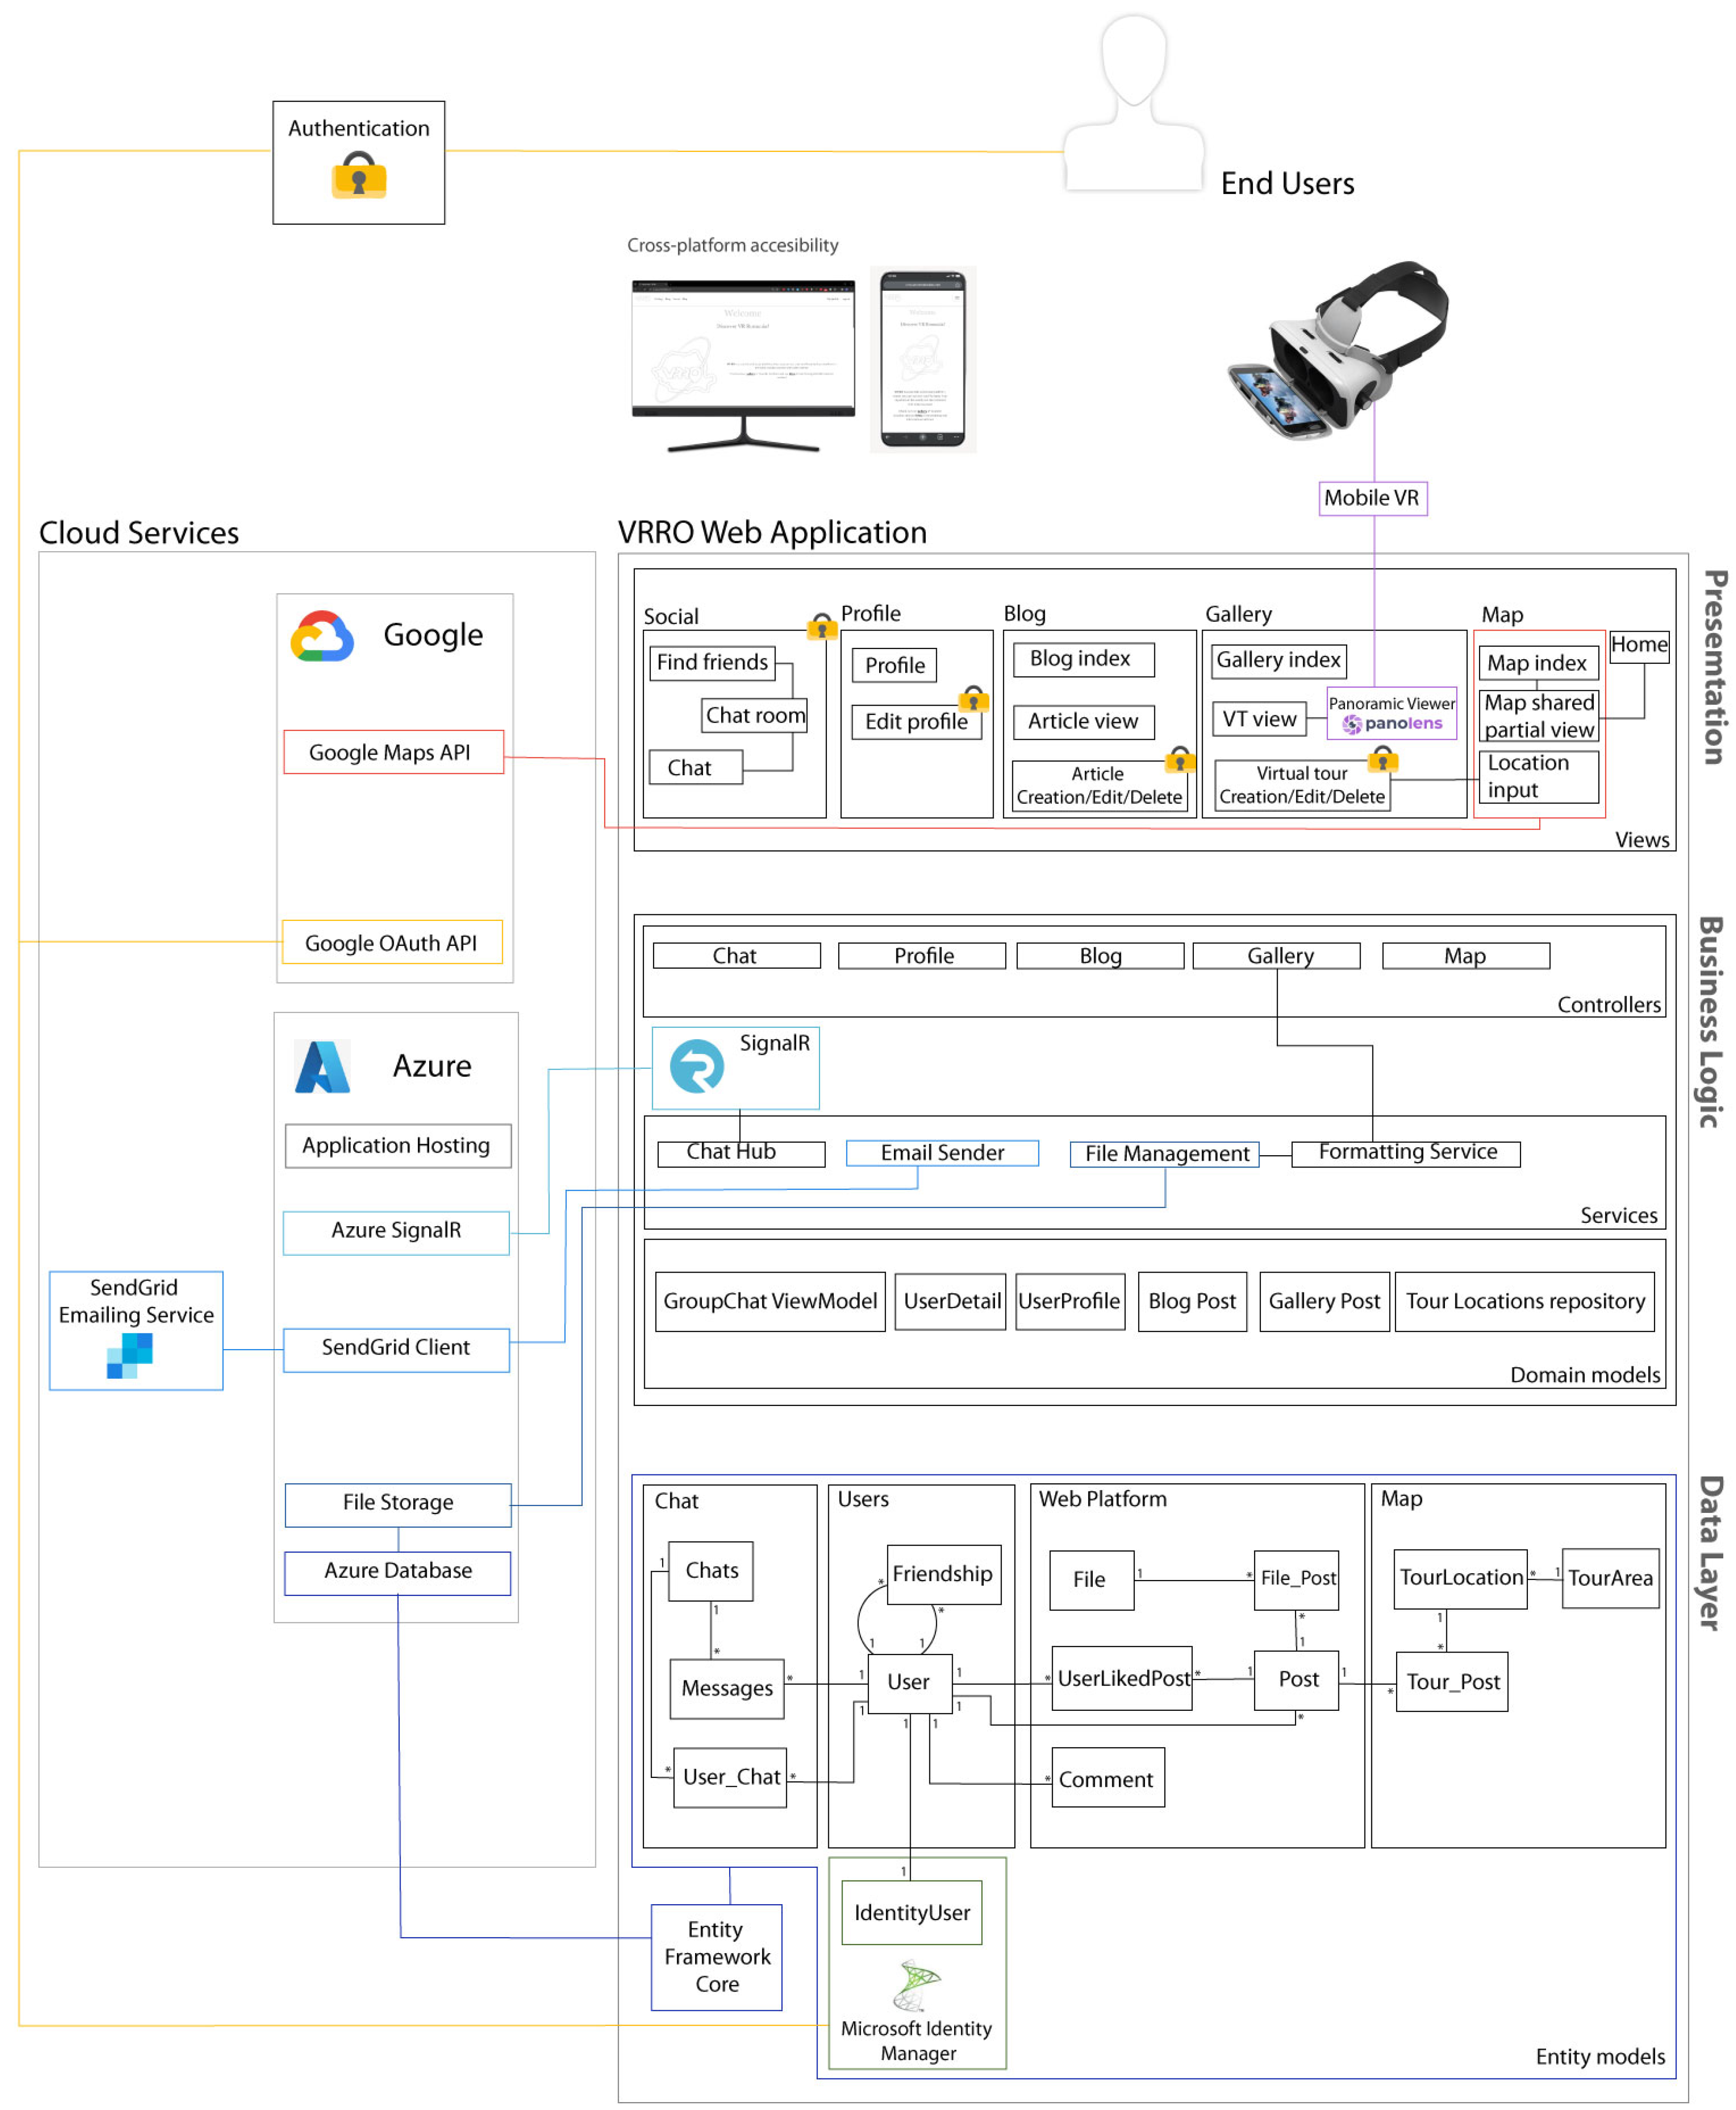Viewport: 1736px width, 2110px height.
Task: Click the Azure logo icon
Action: (x=322, y=1066)
